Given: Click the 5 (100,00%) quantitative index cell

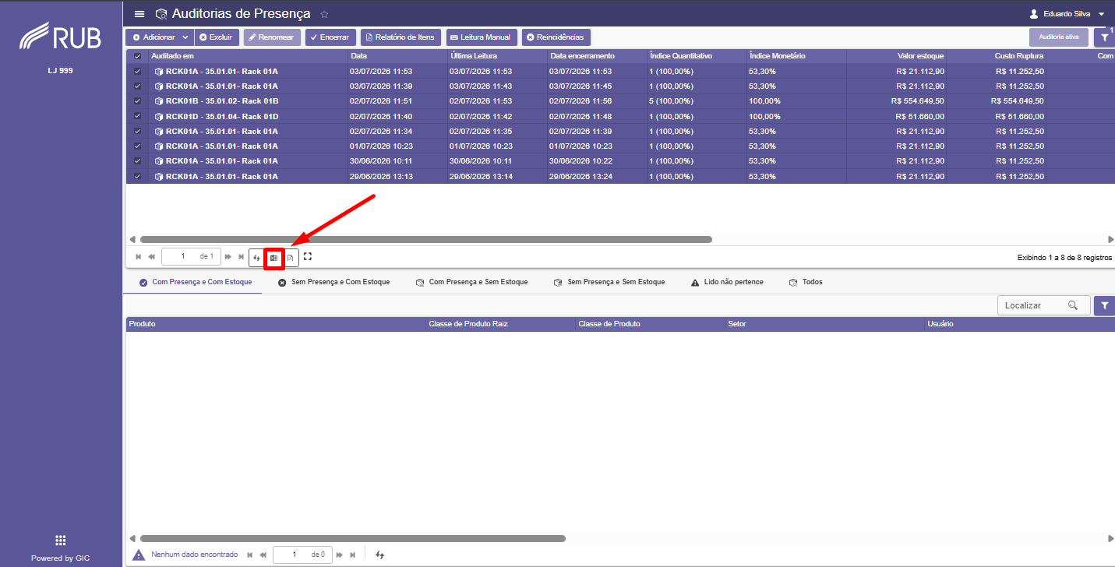Looking at the screenshot, I should pyautogui.click(x=697, y=101).
